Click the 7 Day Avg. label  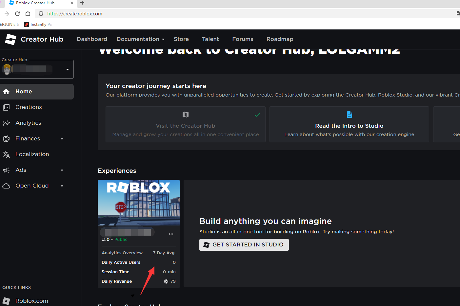164,253
